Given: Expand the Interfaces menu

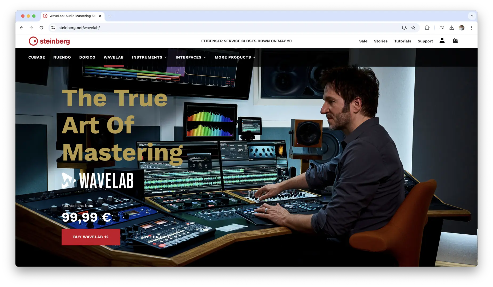Looking at the screenshot, I should click(191, 57).
